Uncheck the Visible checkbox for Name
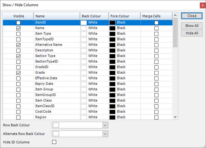Viewport: 206px width, 148px height. coord(18,28)
